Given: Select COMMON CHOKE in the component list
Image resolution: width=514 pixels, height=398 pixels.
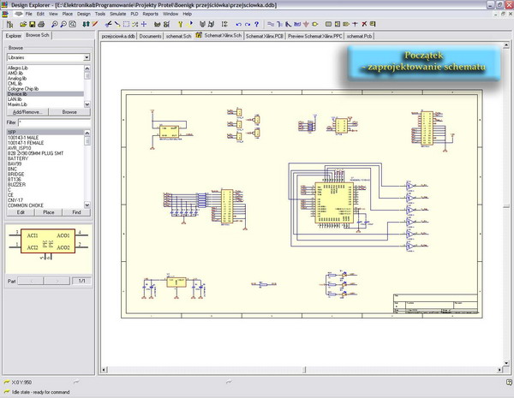Looking at the screenshot, I should point(45,205).
